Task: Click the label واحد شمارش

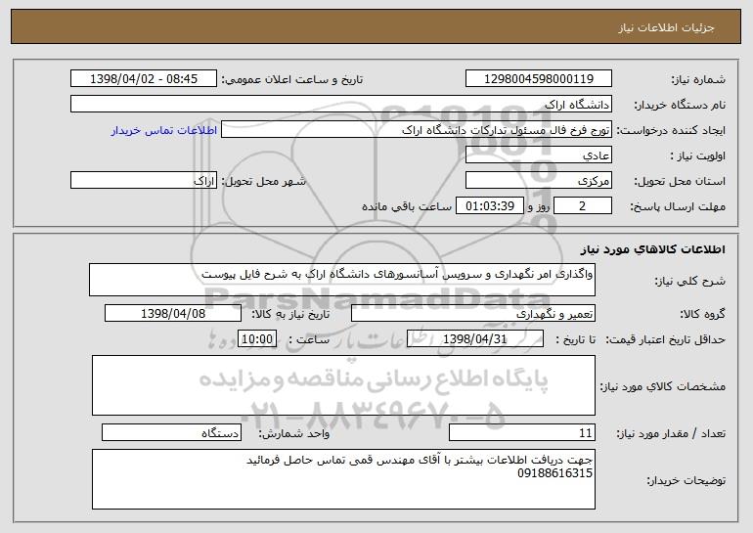Action: pos(294,433)
